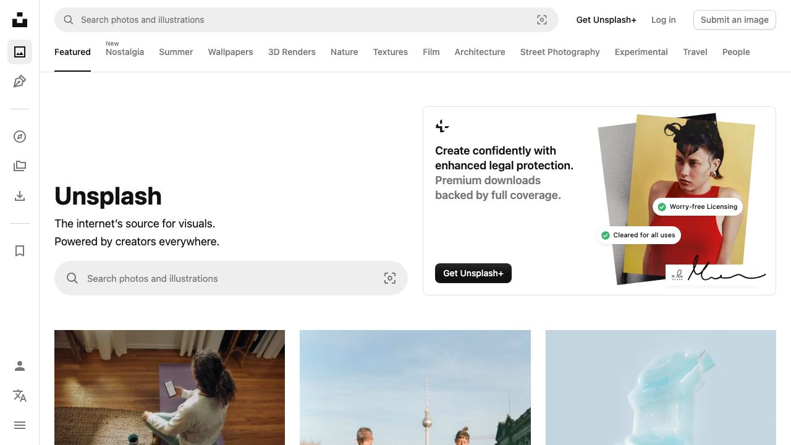
Task: Click the black Get Unsplash+ button
Action: point(473,273)
